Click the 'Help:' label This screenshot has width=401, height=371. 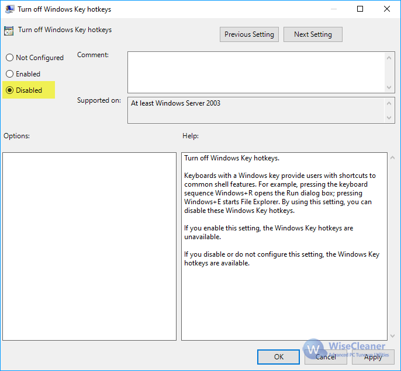[x=191, y=136]
